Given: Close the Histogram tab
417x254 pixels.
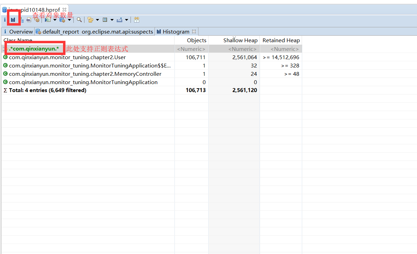Looking at the screenshot, I should coord(194,31).
